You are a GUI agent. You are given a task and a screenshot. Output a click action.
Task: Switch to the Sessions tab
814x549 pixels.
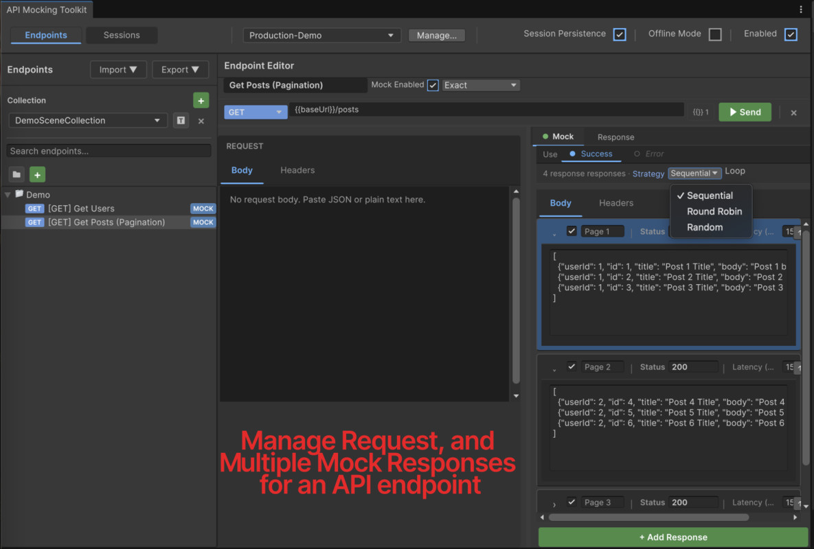[122, 35]
